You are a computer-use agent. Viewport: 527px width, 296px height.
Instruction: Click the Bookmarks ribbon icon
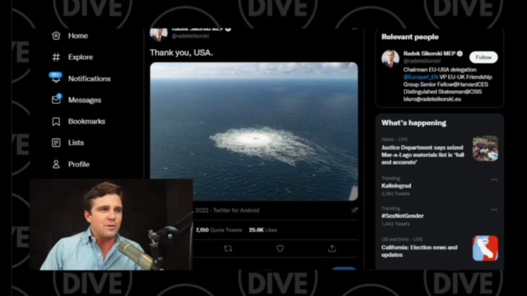tap(56, 121)
